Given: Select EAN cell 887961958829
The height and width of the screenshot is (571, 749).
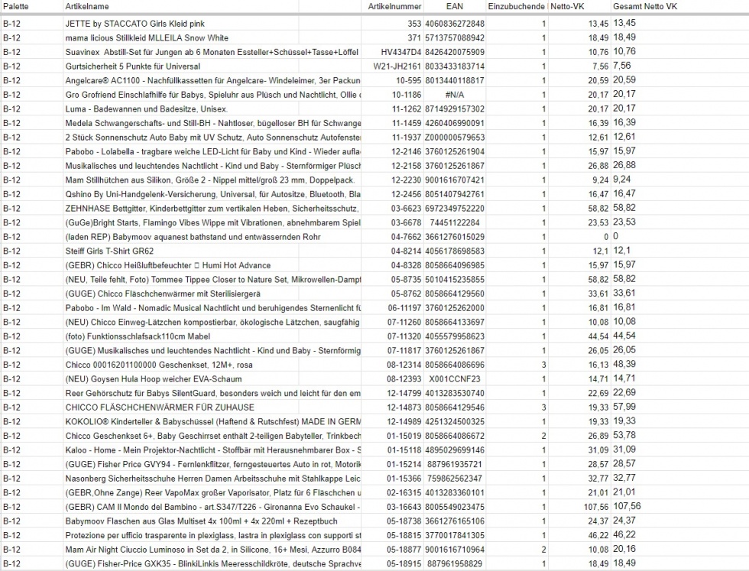Looking at the screenshot, I should (454, 564).
